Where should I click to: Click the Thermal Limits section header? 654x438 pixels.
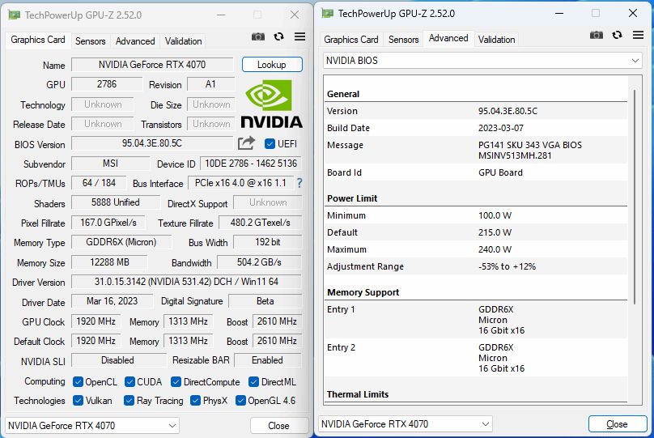[x=358, y=394]
